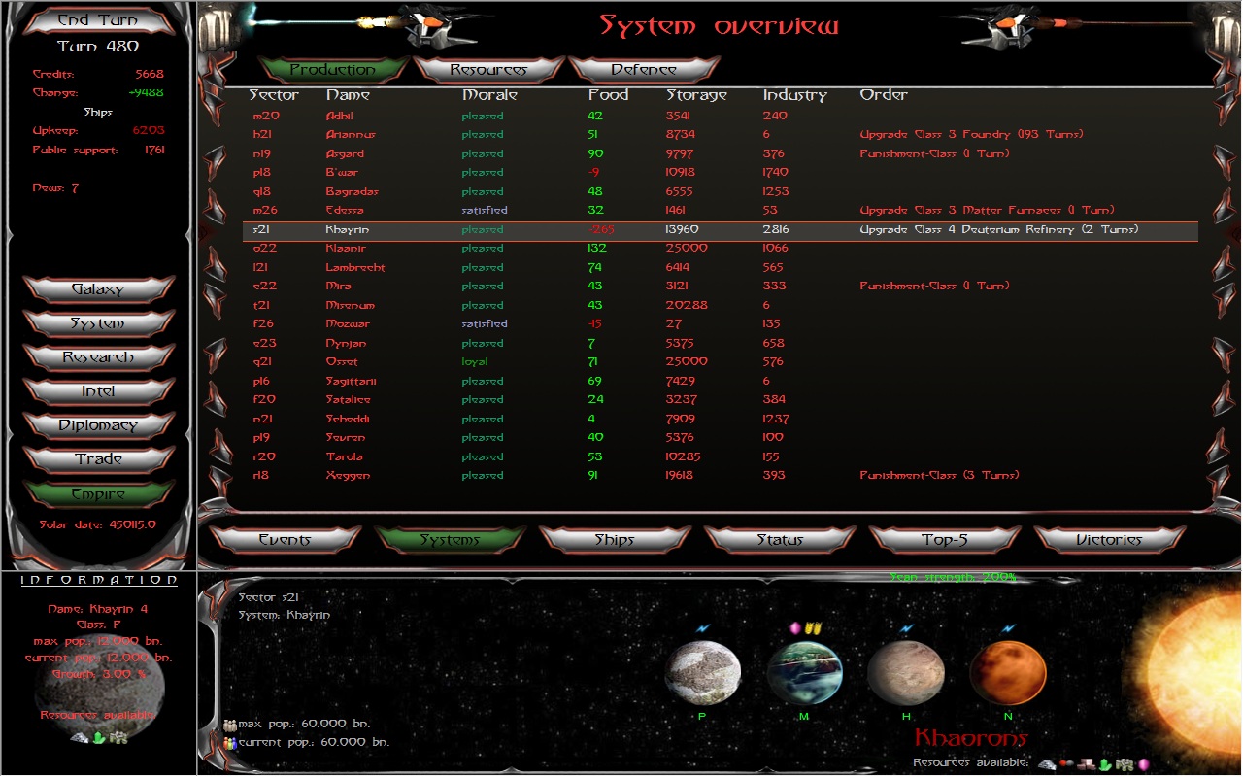The height and width of the screenshot is (777, 1243).
Task: Click the colored people icon beside current pop.
Action: point(230,743)
